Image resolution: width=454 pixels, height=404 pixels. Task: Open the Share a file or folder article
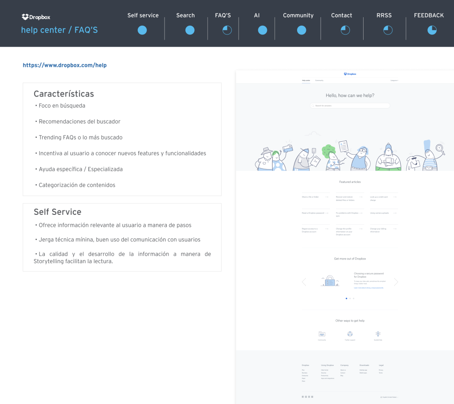coord(310,197)
